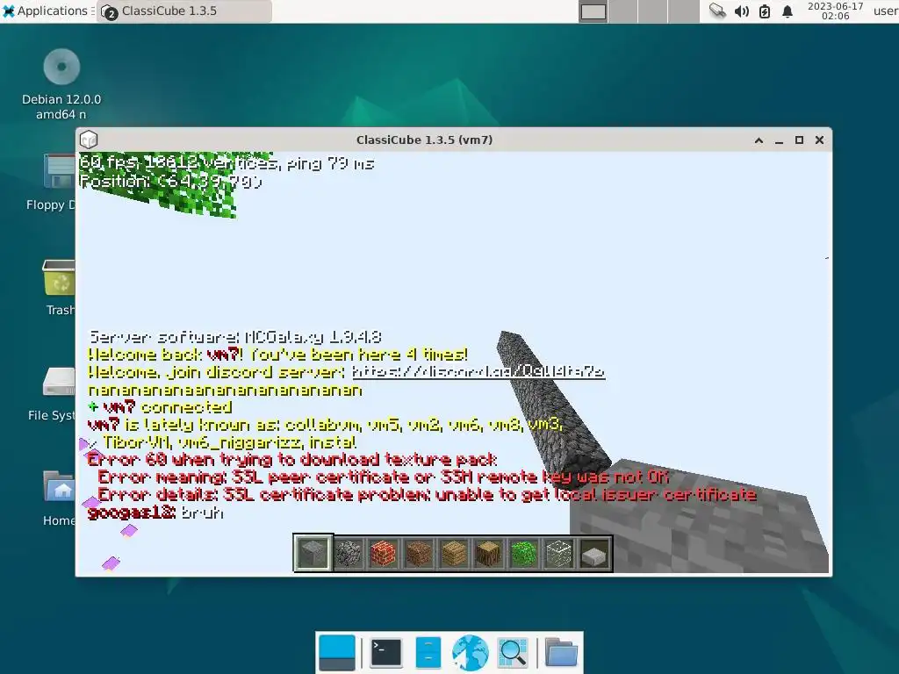Click the red 'Error 60' texture pack message
The height and width of the screenshot is (674, 899).
(x=291, y=460)
